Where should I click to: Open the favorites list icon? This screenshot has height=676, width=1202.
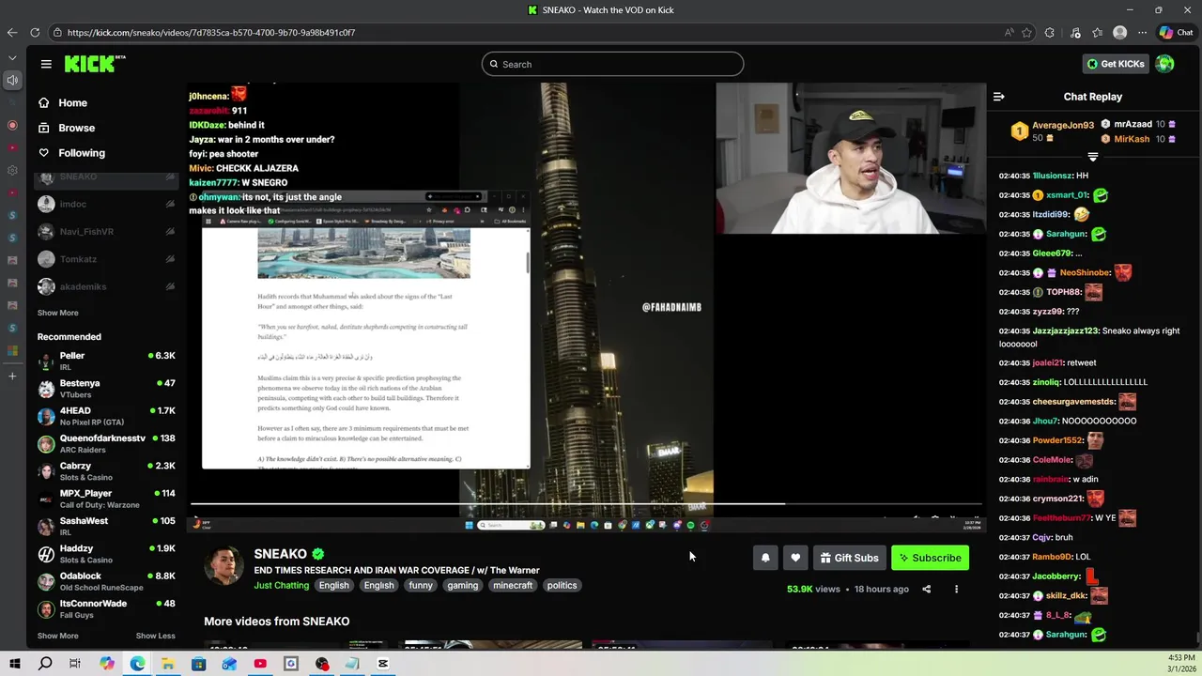click(x=1097, y=32)
